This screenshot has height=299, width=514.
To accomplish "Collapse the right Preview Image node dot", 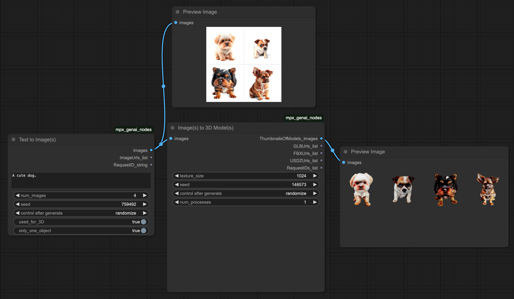I will point(345,152).
